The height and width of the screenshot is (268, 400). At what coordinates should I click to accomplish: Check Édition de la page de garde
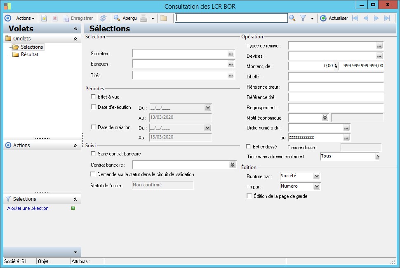pyautogui.click(x=249, y=196)
